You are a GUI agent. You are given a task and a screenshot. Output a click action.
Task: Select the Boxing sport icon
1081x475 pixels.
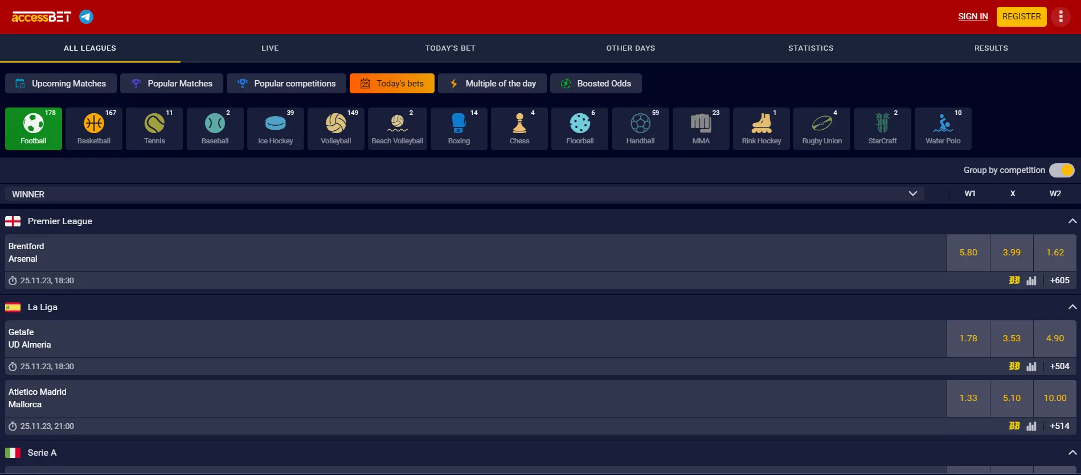[x=459, y=129]
